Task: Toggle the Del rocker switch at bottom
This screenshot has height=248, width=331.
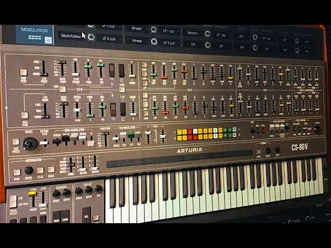Action: 86,215
